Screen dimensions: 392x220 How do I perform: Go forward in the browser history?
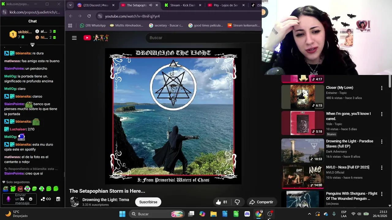80,16
